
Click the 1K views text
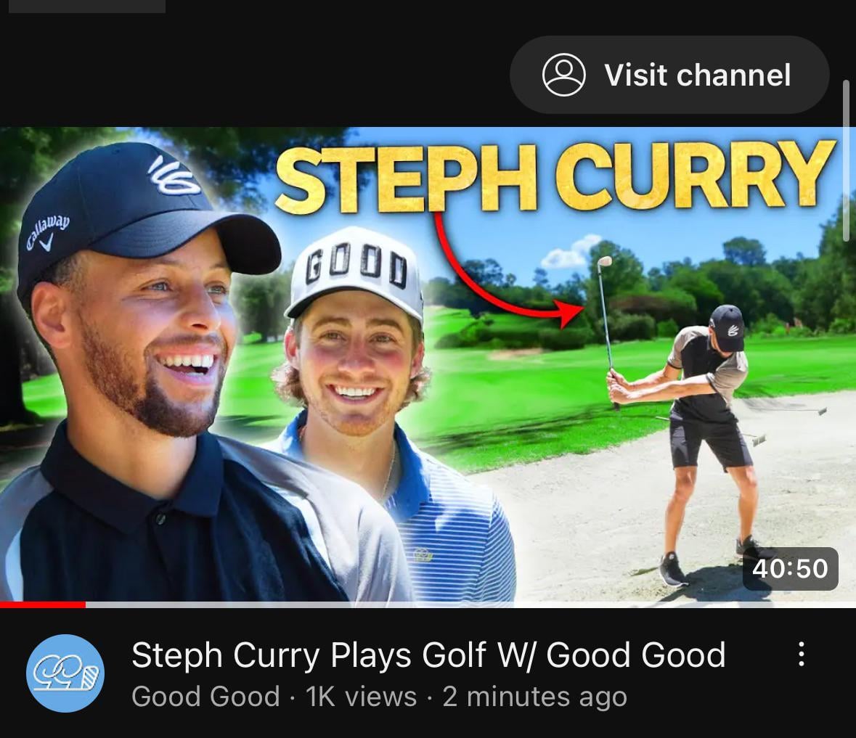(361, 697)
